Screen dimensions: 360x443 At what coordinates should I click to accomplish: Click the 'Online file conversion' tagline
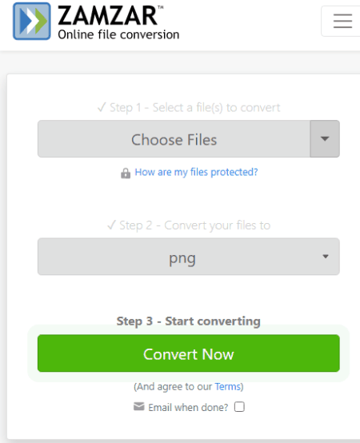pyautogui.click(x=118, y=34)
